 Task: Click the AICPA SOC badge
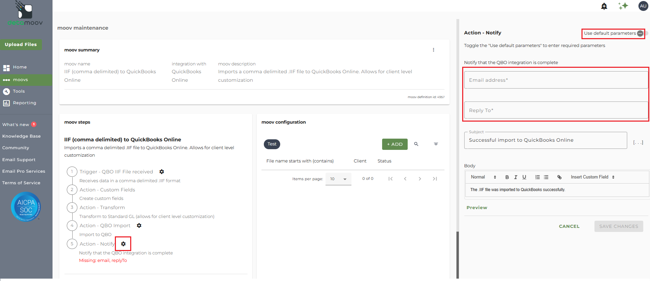point(26,207)
